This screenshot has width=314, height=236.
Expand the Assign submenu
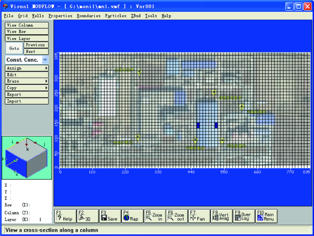pyautogui.click(x=27, y=68)
